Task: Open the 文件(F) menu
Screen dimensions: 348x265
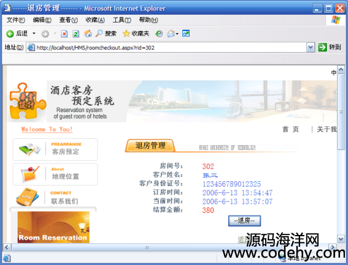Action: coord(16,20)
